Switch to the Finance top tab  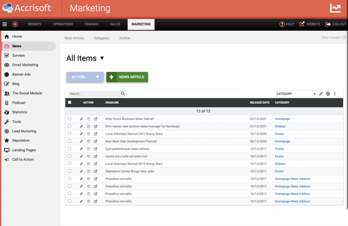click(92, 24)
